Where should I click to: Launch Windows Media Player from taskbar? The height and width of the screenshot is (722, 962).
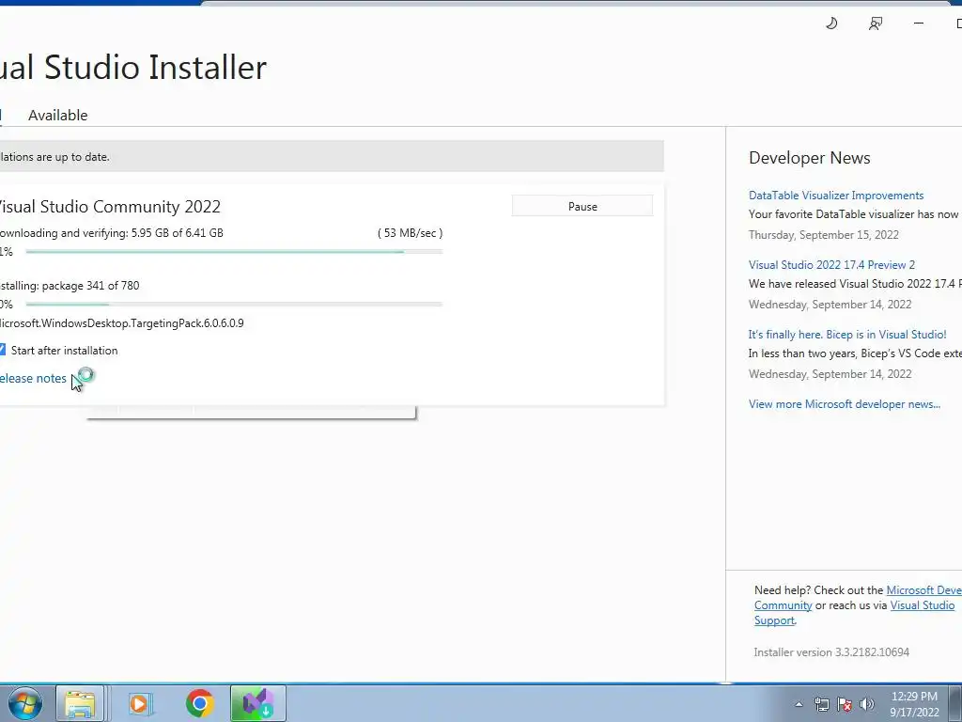139,703
